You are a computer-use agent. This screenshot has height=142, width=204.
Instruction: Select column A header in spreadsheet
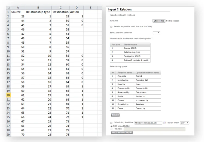(x=18, y=8)
